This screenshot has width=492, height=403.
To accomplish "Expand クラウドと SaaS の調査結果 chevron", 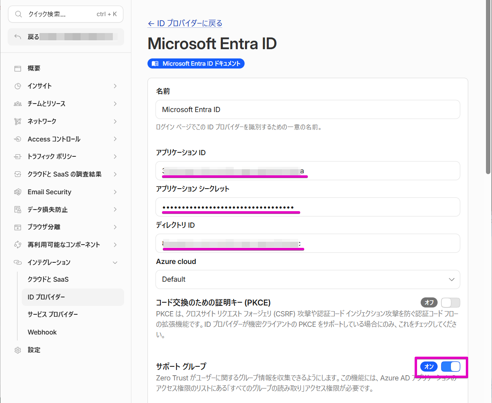I will 115,174.
